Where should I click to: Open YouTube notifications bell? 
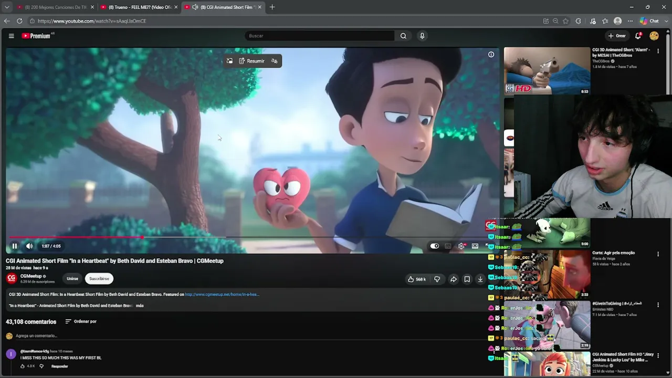(638, 36)
